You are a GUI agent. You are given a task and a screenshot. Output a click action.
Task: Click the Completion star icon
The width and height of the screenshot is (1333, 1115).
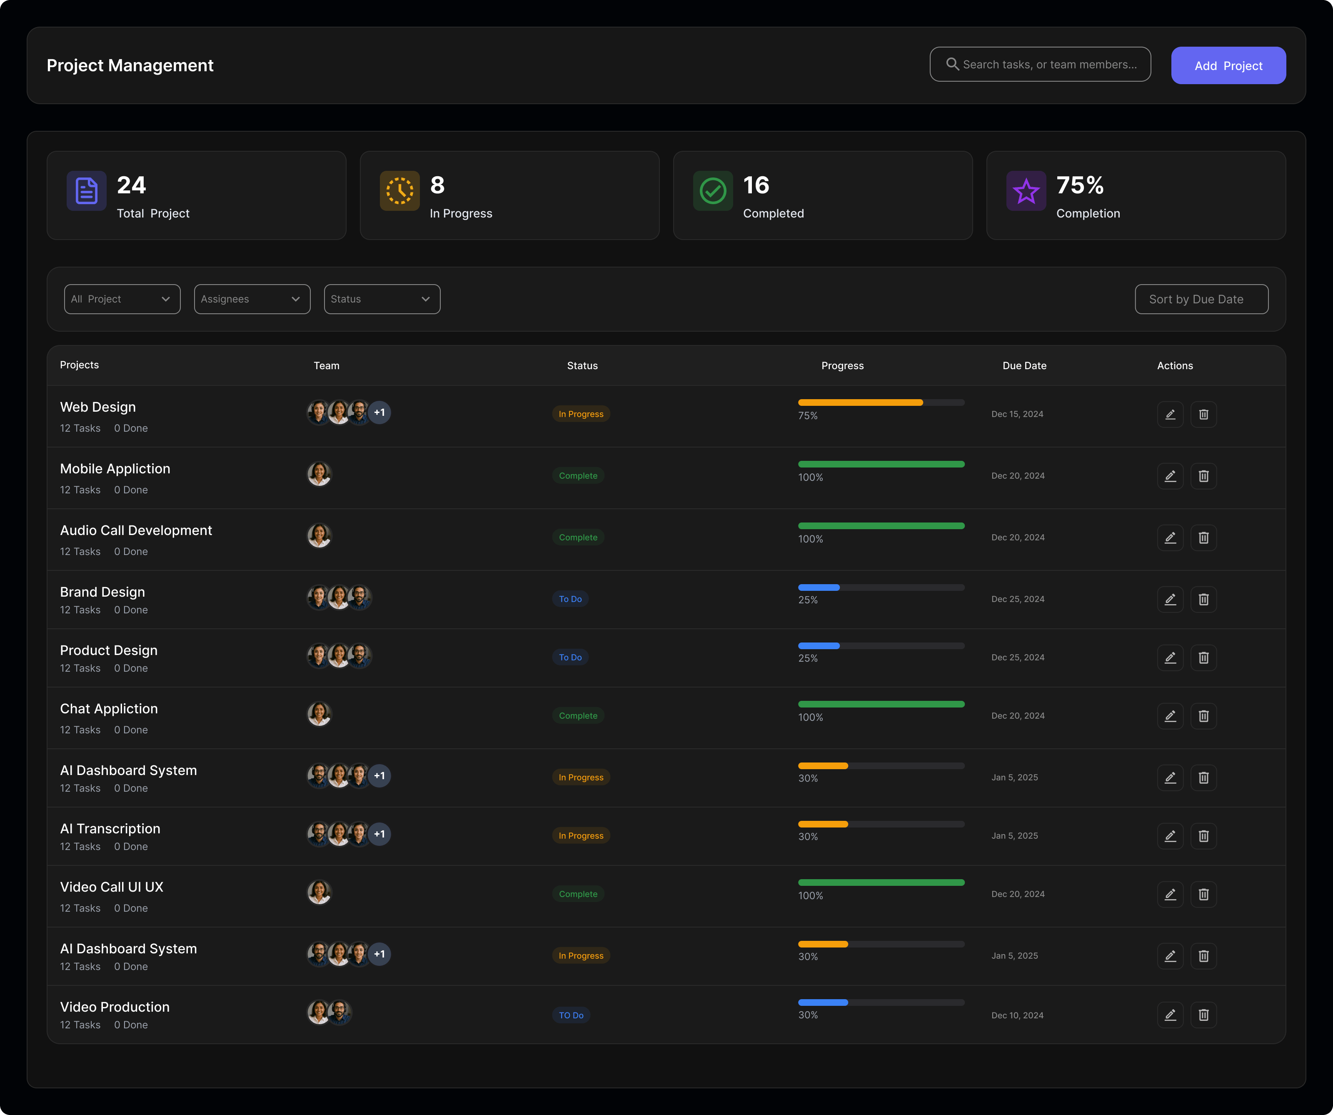[1026, 190]
